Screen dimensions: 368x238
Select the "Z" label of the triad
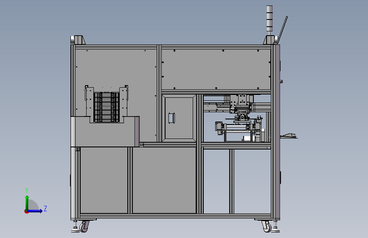coord(45,208)
